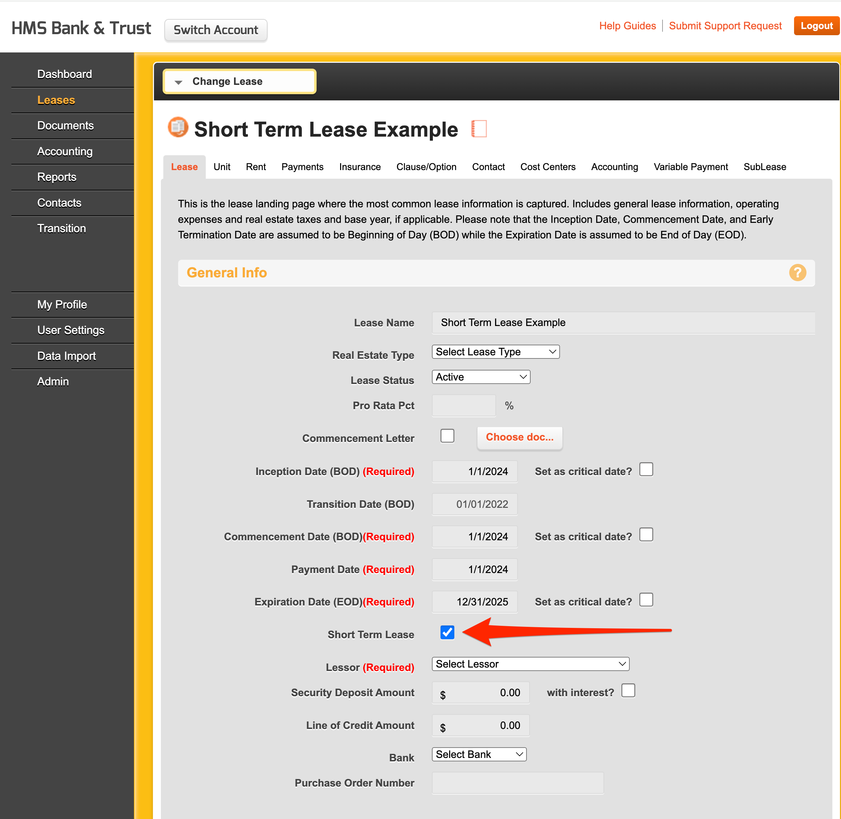Switch to the Contact tab
841x819 pixels.
488,167
